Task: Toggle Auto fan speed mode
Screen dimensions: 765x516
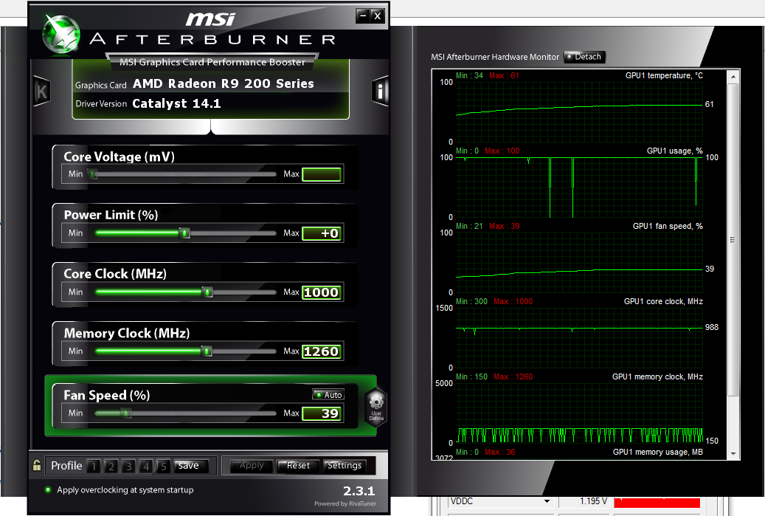Action: point(328,394)
